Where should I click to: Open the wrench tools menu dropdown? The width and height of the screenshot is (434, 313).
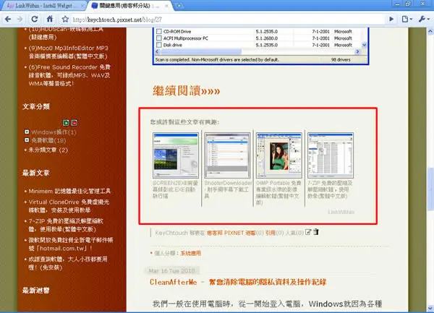click(x=424, y=19)
